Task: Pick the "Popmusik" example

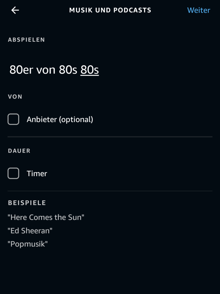Action: point(28,244)
